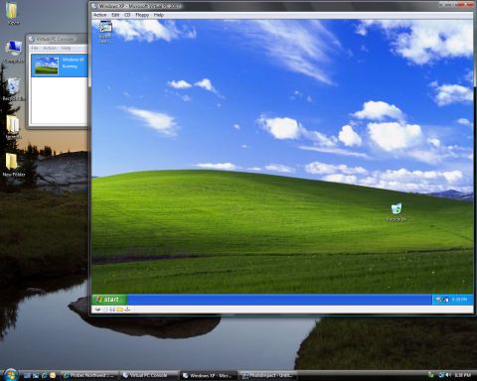Open the Action menu in the Virtual PC window
This screenshot has height=381, width=477.
click(x=99, y=15)
